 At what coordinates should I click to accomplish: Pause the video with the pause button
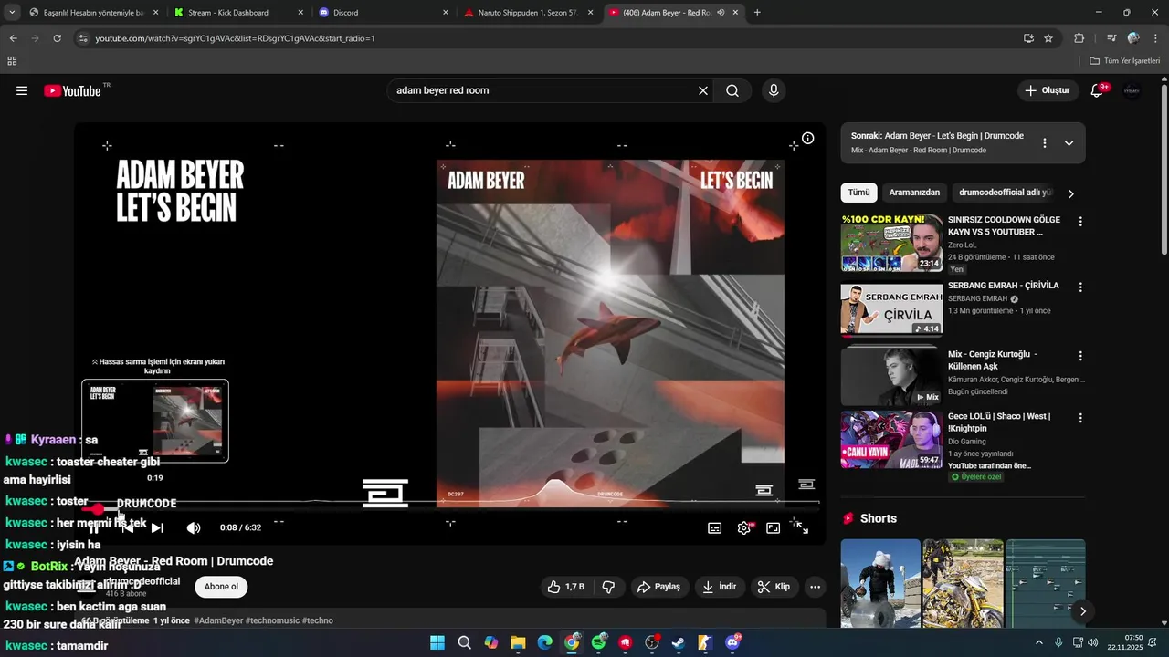click(94, 527)
